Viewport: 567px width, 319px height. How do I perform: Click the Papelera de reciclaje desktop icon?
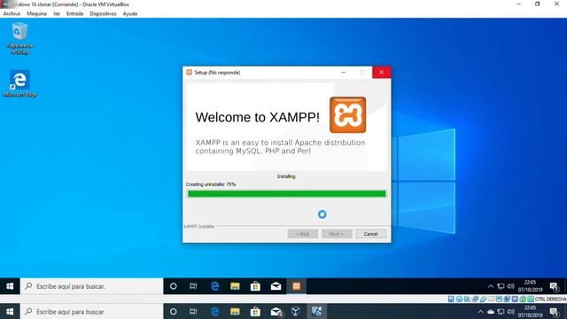[19, 38]
